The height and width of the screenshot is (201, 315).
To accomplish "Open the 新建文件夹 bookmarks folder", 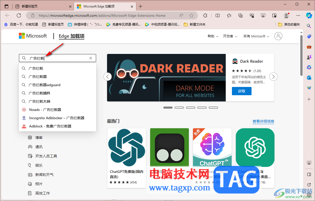I will [x=195, y=24].
